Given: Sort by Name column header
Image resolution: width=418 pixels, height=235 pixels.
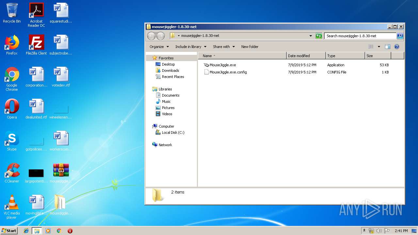Looking at the screenshot, I should [x=242, y=56].
